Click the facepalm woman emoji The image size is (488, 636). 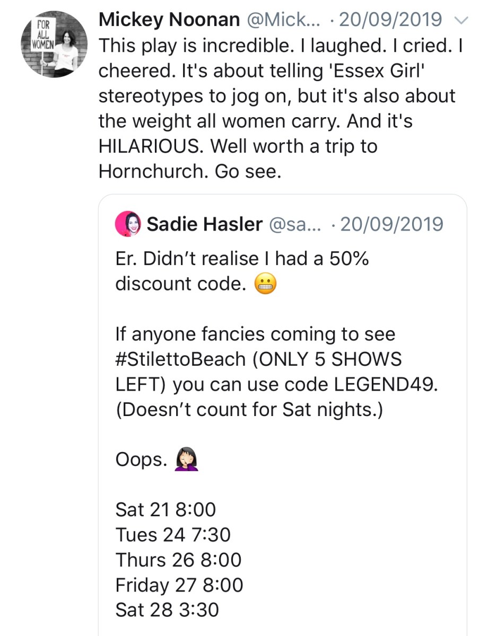tap(186, 460)
